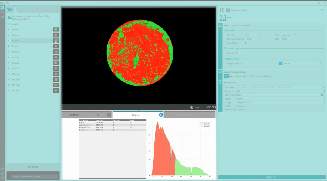Check the B1.plux file checkbox
This screenshot has width=327, height=181.
8,29
